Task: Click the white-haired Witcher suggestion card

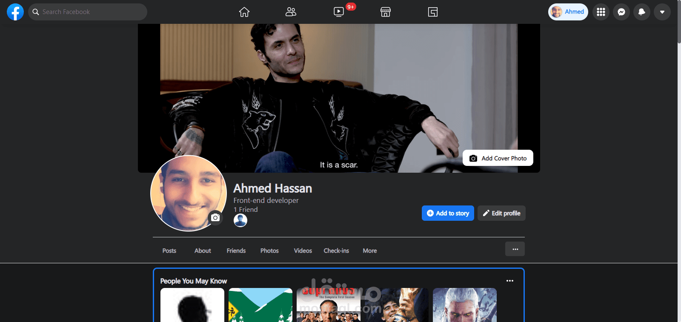Action: (465, 305)
